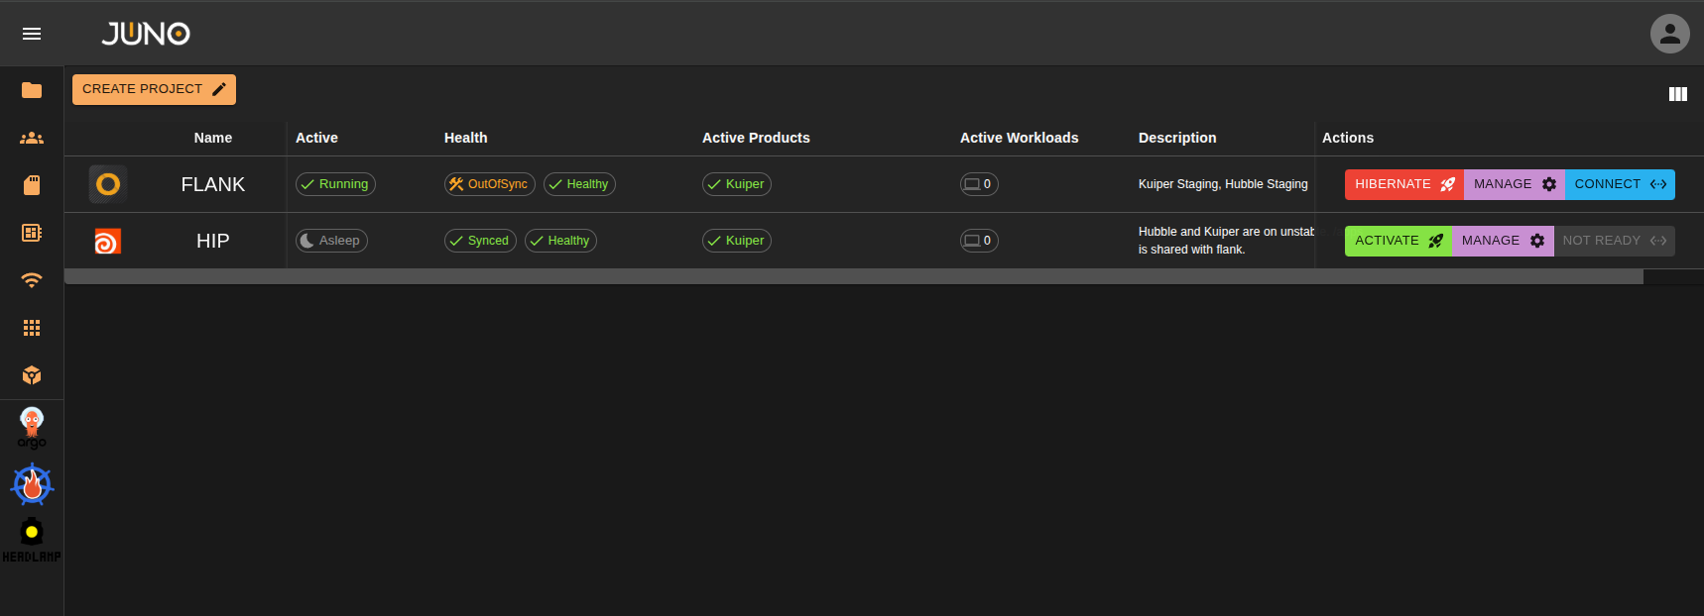Image resolution: width=1704 pixels, height=616 pixels.
Task: Select the HIP project logo thumbnail
Action: pyautogui.click(x=107, y=241)
